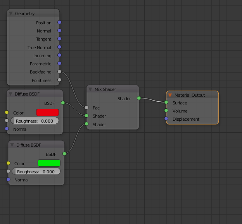Screen dimensions: 242x224
Task: Click the Mix Shader output socket
Action: pos(139,98)
